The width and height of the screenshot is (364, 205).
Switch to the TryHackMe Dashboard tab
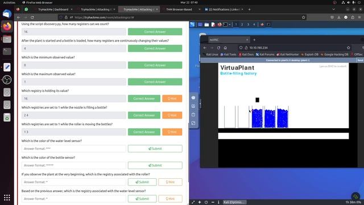point(53,10)
